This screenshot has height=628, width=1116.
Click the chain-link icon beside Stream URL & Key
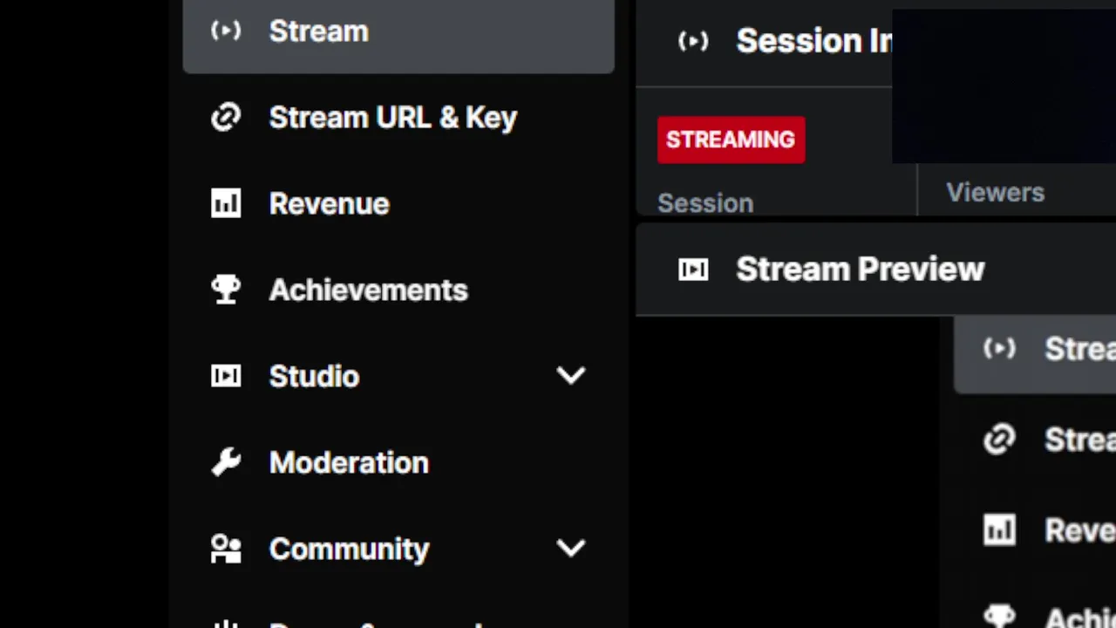(226, 117)
